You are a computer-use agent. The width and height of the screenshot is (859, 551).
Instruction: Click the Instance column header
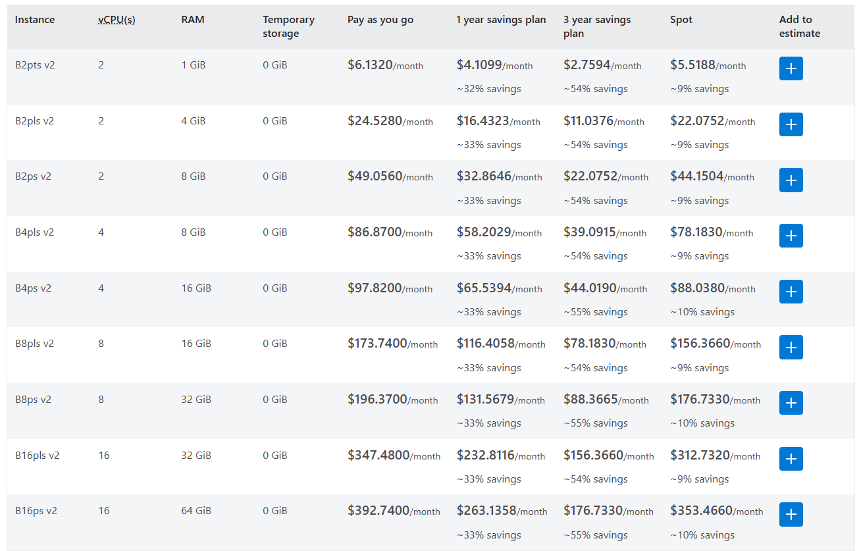(35, 20)
